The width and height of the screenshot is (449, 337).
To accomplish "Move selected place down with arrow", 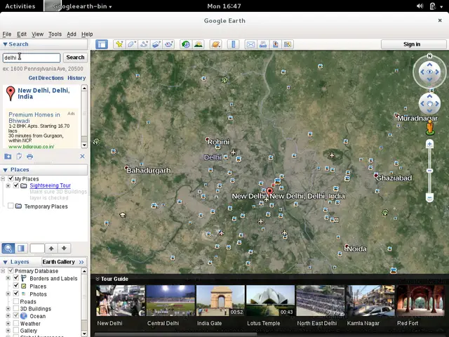I will pyautogui.click(x=64, y=248).
